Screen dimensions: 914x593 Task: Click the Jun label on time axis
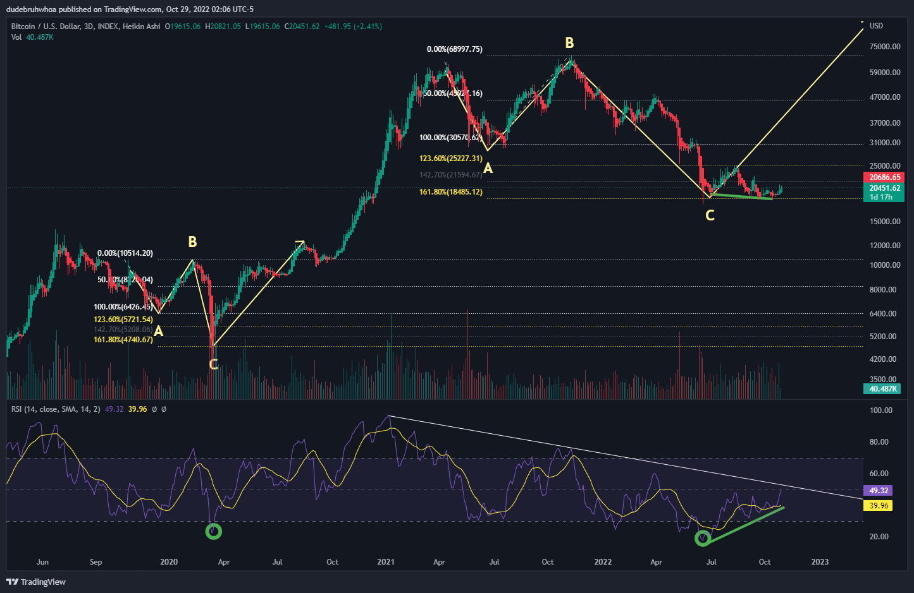tap(42, 562)
